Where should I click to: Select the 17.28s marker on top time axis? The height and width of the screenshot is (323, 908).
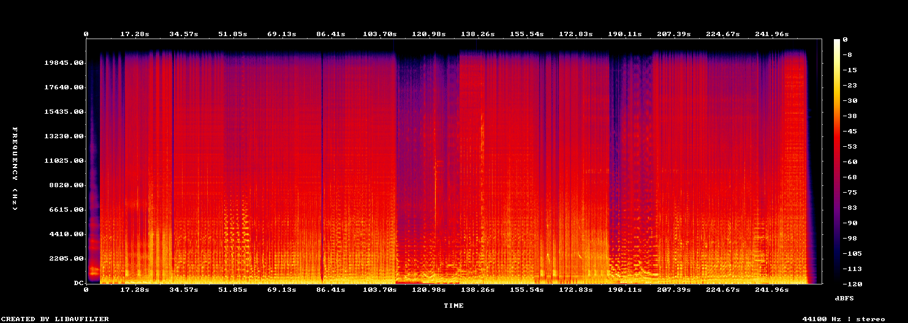[135, 34]
